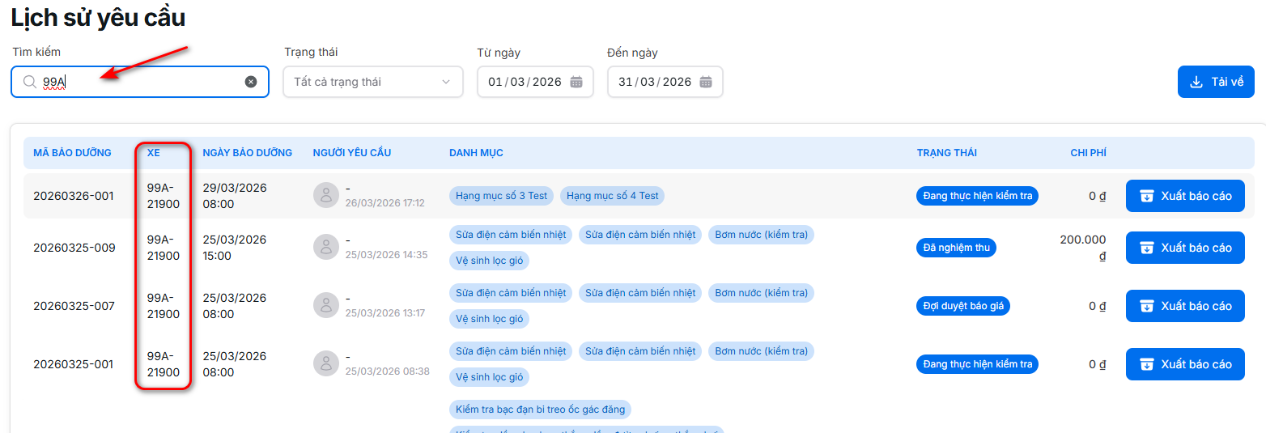The width and height of the screenshot is (1266, 433).
Task: Click the magnifier icon in search box
Action: tap(30, 82)
